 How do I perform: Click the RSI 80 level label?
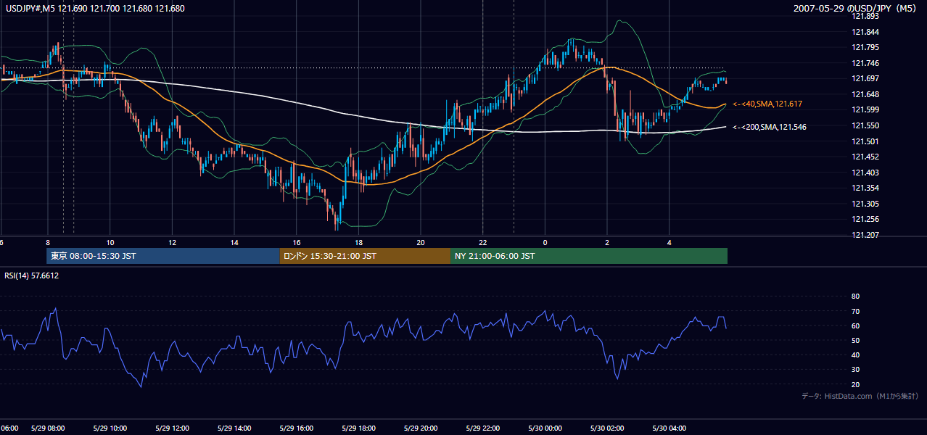(x=855, y=297)
